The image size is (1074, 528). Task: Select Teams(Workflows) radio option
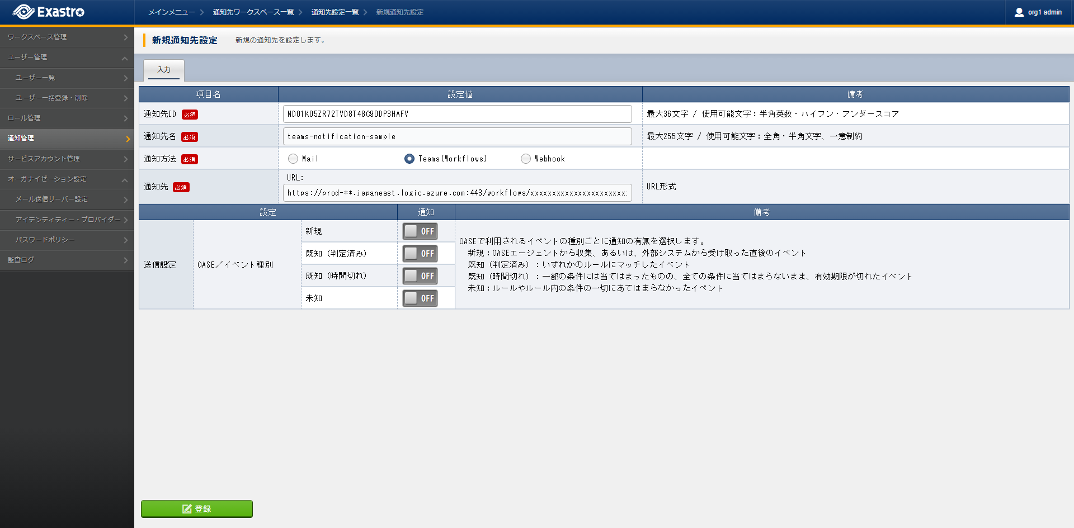(x=409, y=159)
